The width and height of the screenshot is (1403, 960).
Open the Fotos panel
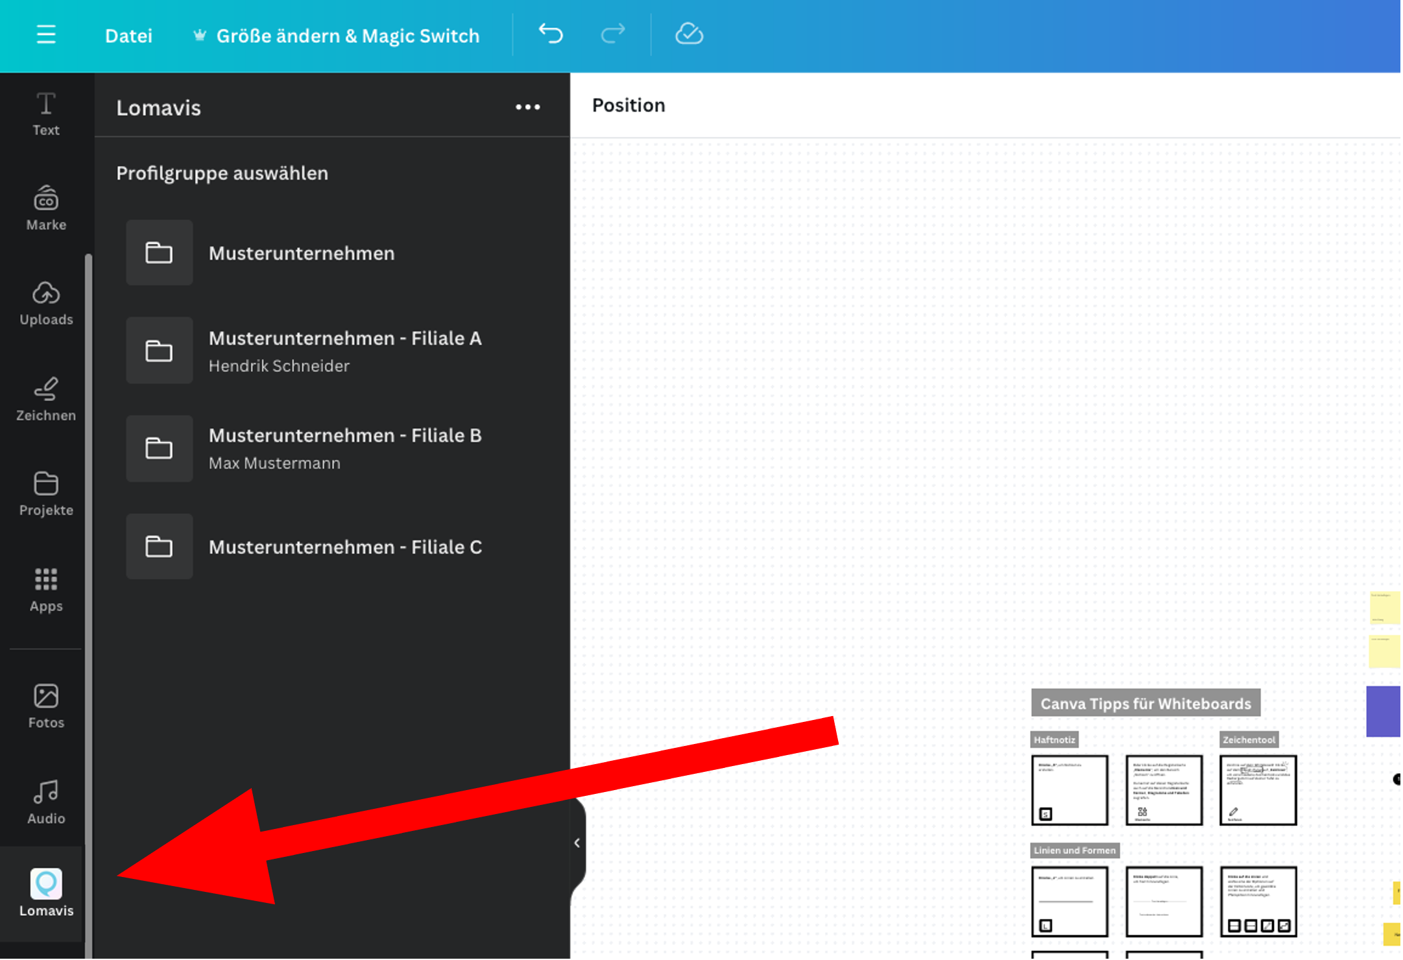46,706
